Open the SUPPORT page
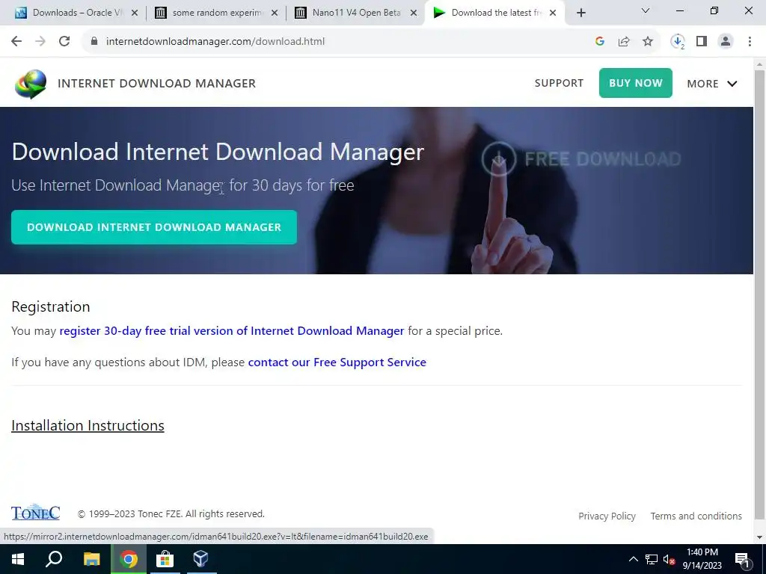Screen dimensions: 766x574 click(x=559, y=83)
